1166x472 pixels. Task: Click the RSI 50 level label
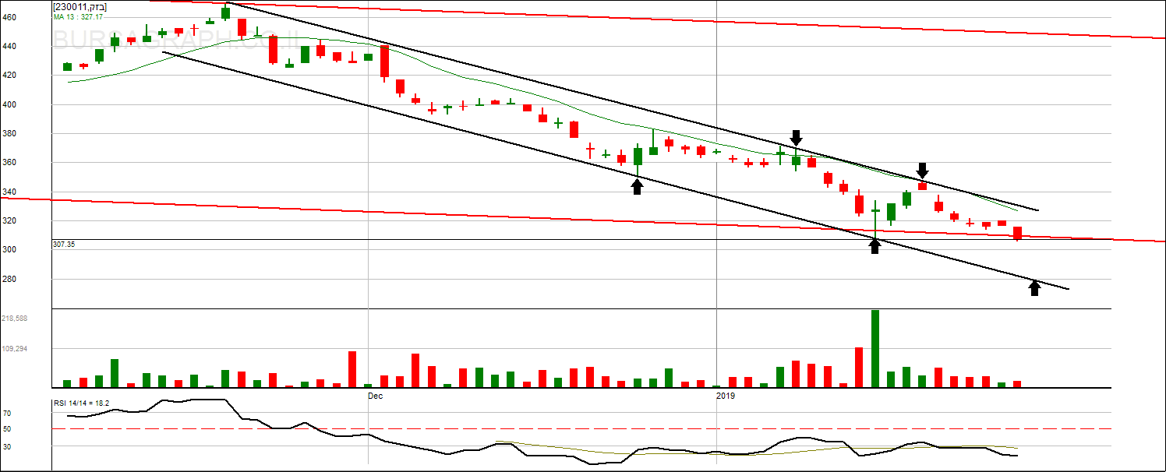[x=6, y=429]
